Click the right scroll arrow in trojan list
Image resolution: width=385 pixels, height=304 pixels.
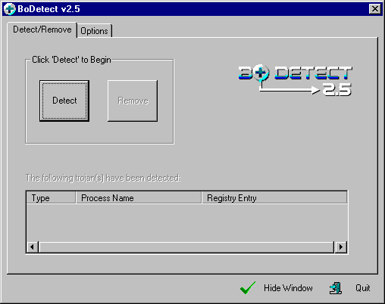pyautogui.click(x=341, y=247)
